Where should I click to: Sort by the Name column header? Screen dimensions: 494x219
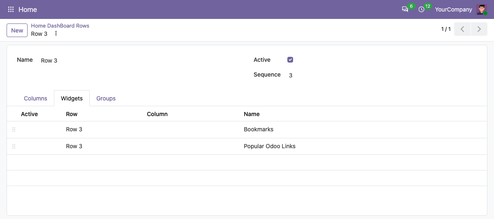pyautogui.click(x=252, y=114)
